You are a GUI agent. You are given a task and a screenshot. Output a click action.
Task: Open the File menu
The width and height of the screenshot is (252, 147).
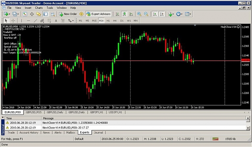(x=9, y=8)
